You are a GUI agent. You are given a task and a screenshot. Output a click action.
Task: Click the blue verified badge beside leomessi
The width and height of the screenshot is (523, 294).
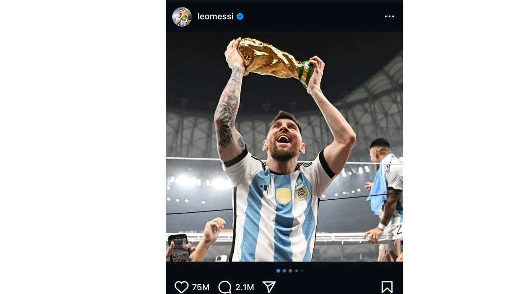pos(240,16)
